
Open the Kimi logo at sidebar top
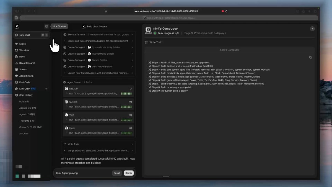tap(17, 26)
